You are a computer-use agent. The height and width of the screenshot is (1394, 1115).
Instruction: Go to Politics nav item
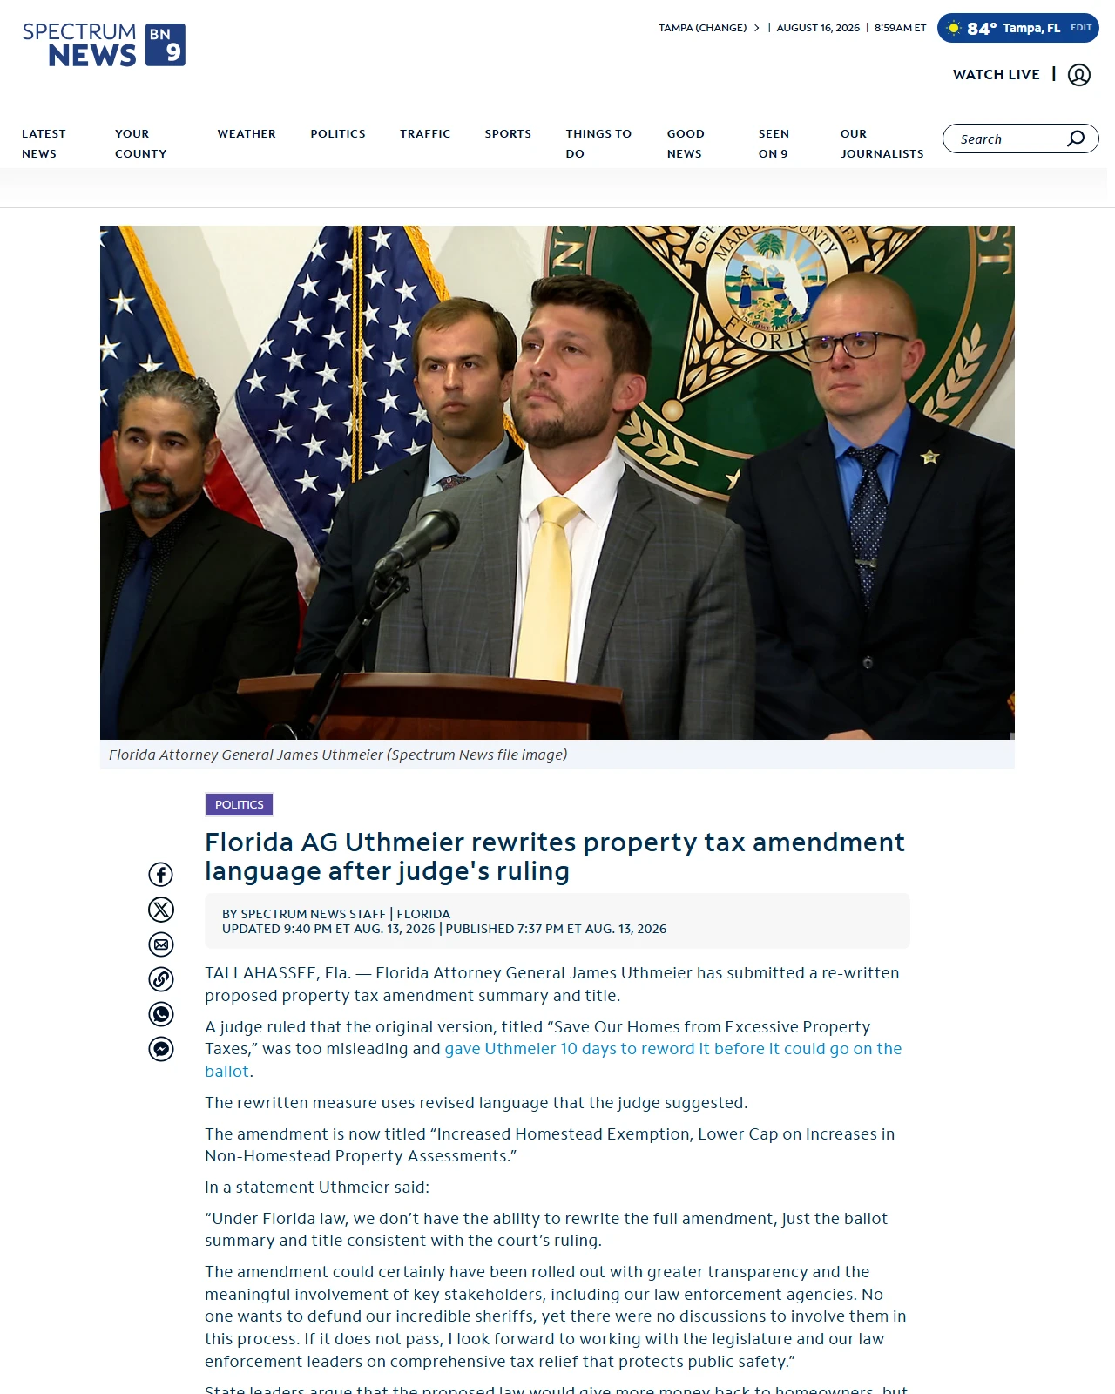pyautogui.click(x=338, y=134)
